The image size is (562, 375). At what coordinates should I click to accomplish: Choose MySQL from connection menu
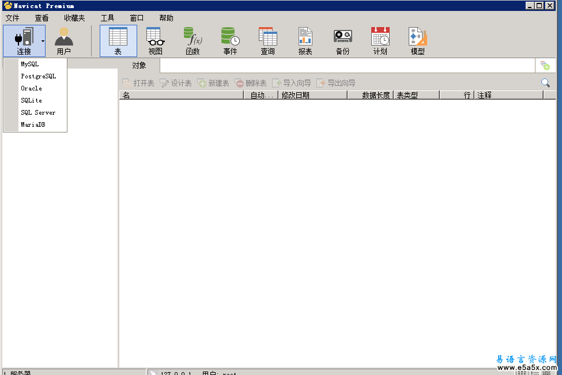point(35,64)
